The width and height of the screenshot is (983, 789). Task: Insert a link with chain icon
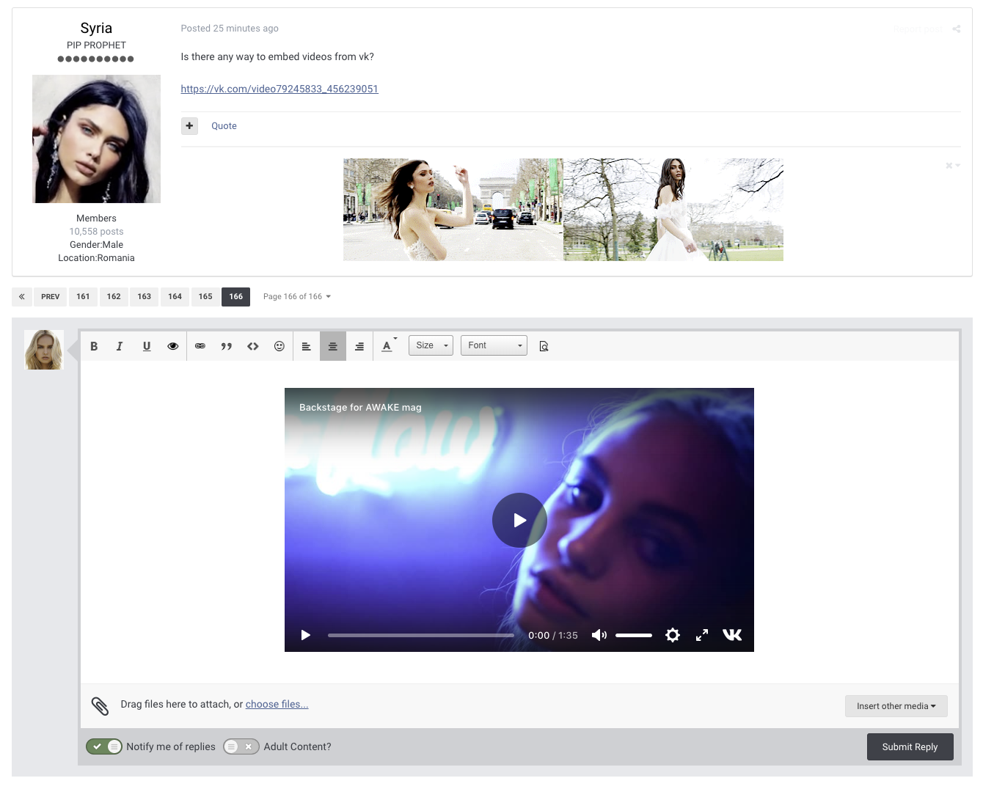click(200, 346)
